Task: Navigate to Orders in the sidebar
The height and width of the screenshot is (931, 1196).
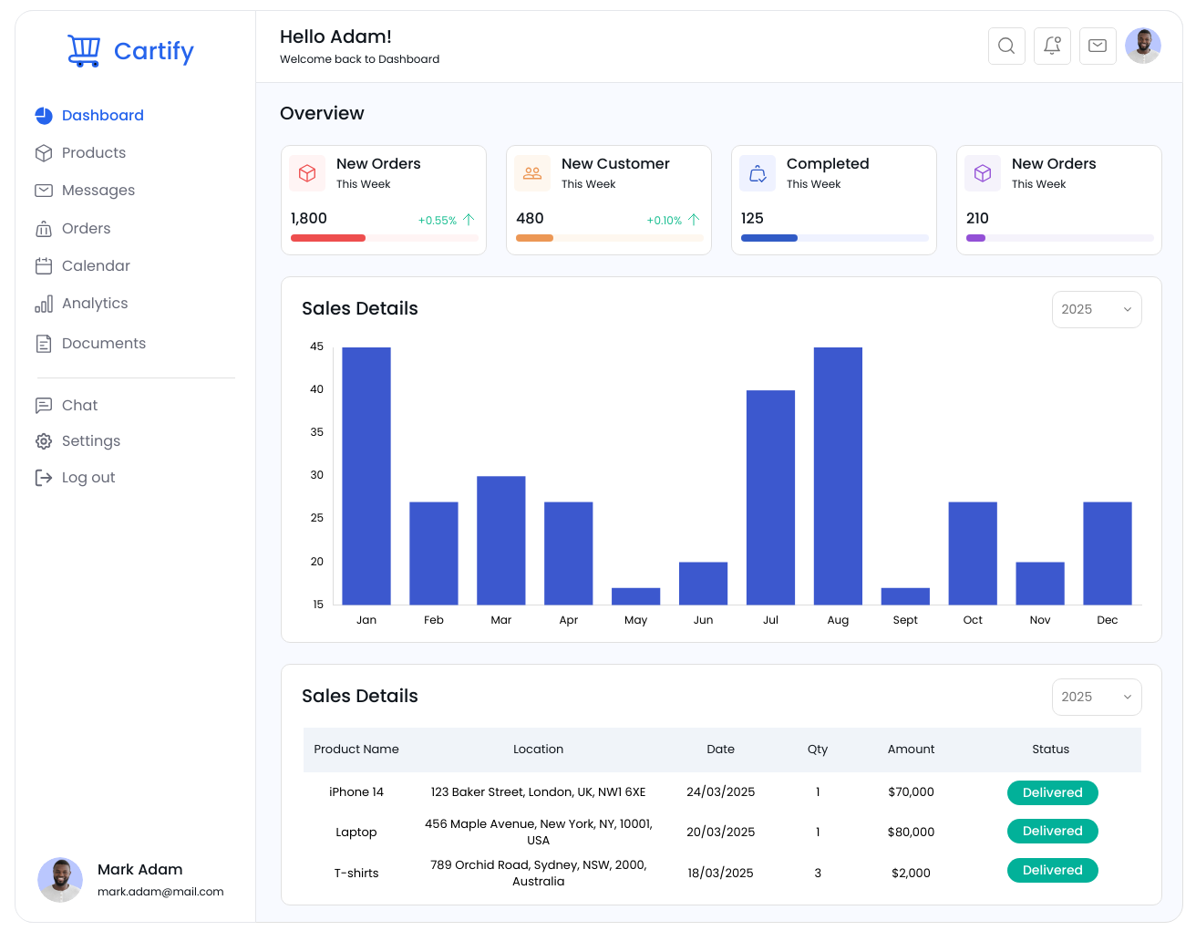Action: pos(87,229)
